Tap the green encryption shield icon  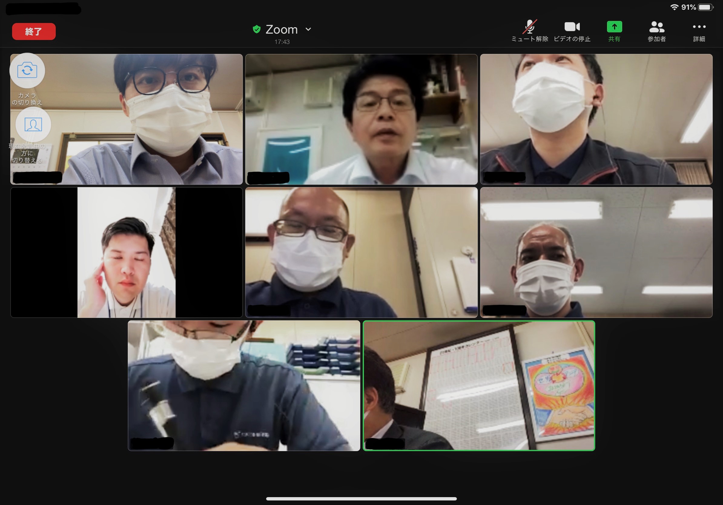[x=257, y=29]
